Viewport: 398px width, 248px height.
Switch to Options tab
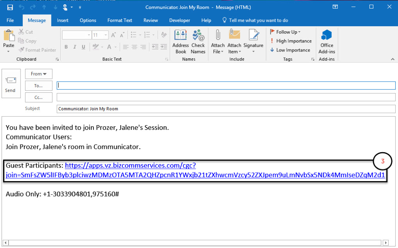88,20
